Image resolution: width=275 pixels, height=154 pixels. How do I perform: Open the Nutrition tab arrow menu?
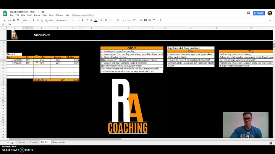click(x=50, y=142)
